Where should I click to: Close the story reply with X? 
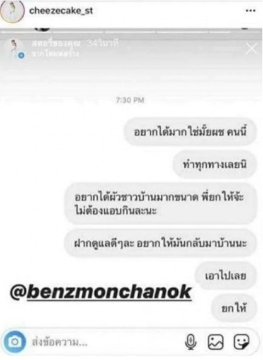(x=252, y=49)
